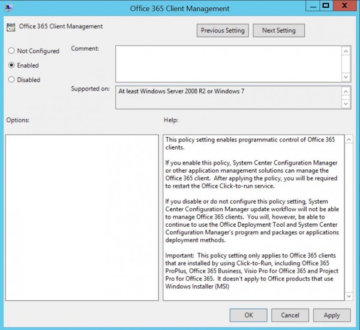Choose the Not Configured option

[x=11, y=51]
